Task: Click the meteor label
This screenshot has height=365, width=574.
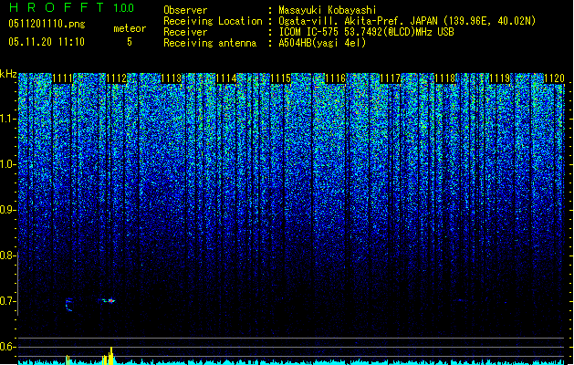Action: (x=130, y=28)
